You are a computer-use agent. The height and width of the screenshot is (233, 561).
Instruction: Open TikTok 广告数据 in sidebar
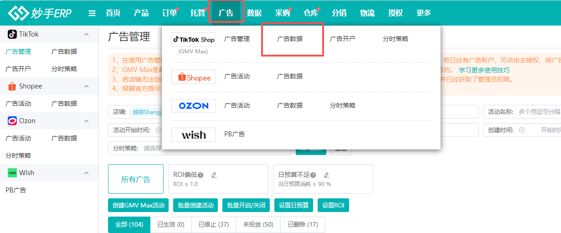tap(64, 52)
